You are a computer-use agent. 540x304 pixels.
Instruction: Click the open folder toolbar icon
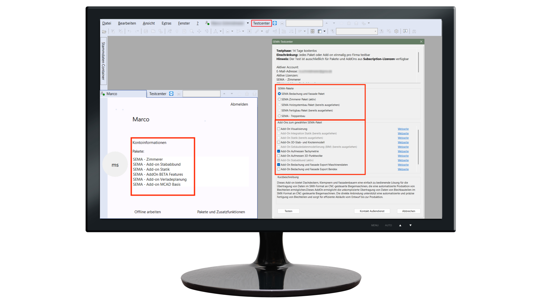[x=104, y=31]
